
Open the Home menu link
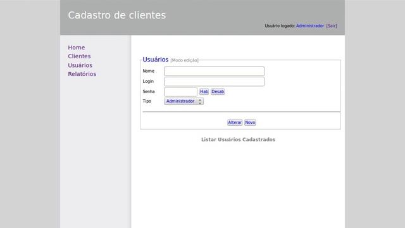click(x=76, y=47)
